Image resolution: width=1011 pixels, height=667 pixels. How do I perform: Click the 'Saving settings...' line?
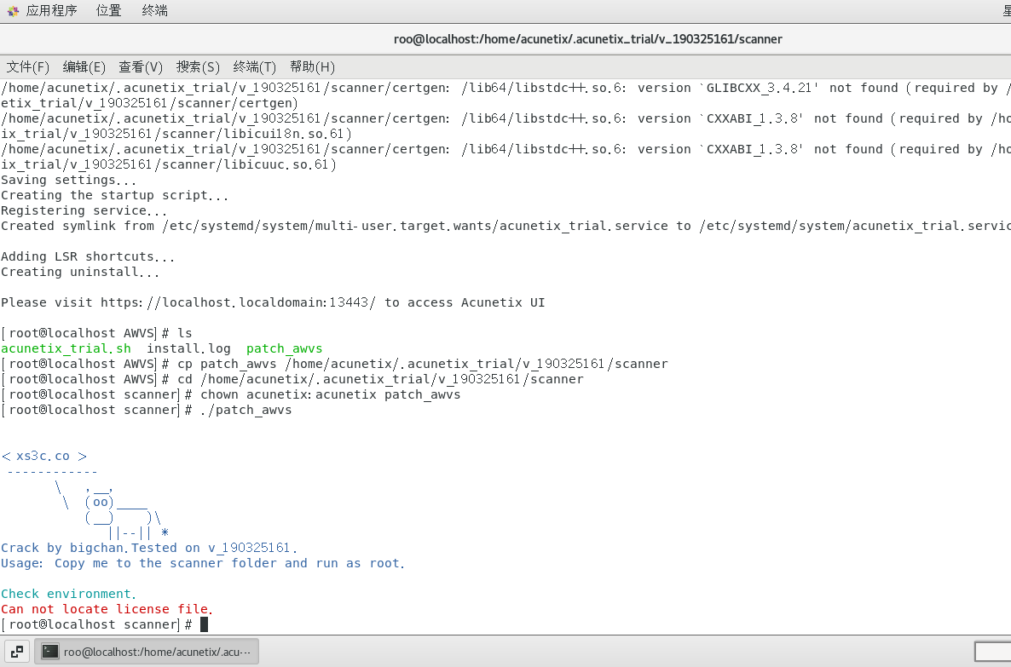point(68,180)
